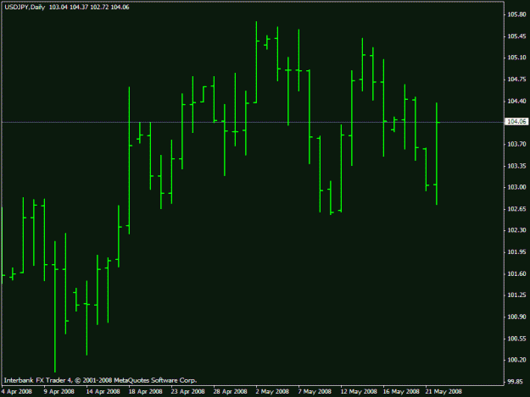Click the 105.10 price axis label
Screen dimensions: 530x397
pos(516,58)
